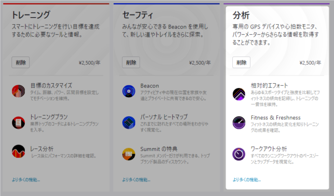Viewport: 334px width, 196px height.
Task: Click the ワークアウト分析 stopwatch icon
Action: (x=239, y=154)
